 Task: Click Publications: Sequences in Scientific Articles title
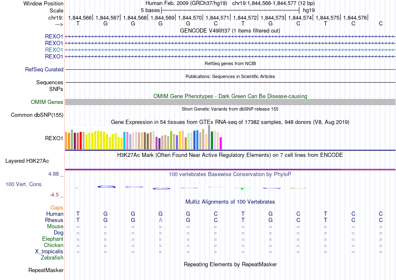tap(230, 76)
